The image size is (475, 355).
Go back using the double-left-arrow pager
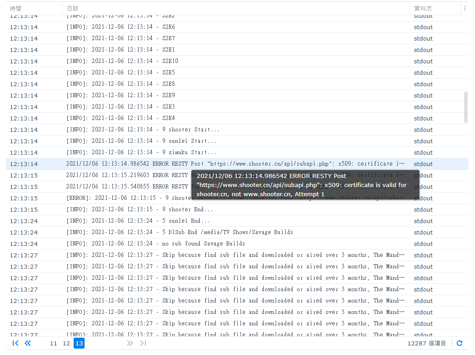pos(27,343)
